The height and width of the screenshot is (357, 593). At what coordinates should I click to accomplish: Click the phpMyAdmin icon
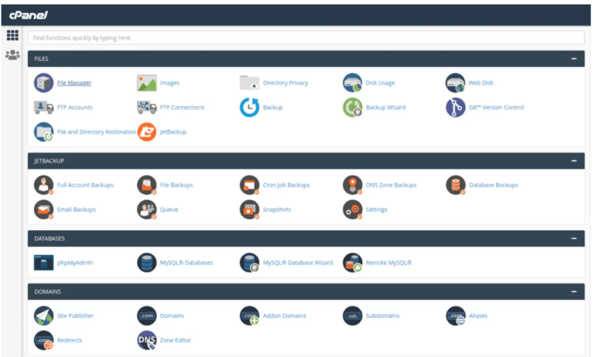(x=43, y=263)
